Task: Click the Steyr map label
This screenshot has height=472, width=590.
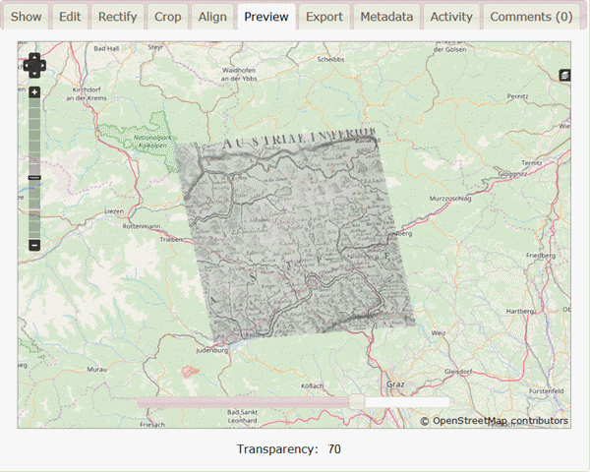Action: (155, 47)
